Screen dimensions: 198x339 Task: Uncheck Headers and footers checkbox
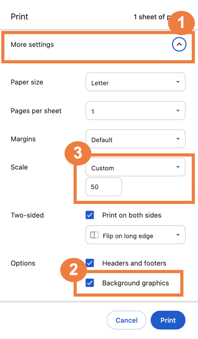(x=90, y=263)
